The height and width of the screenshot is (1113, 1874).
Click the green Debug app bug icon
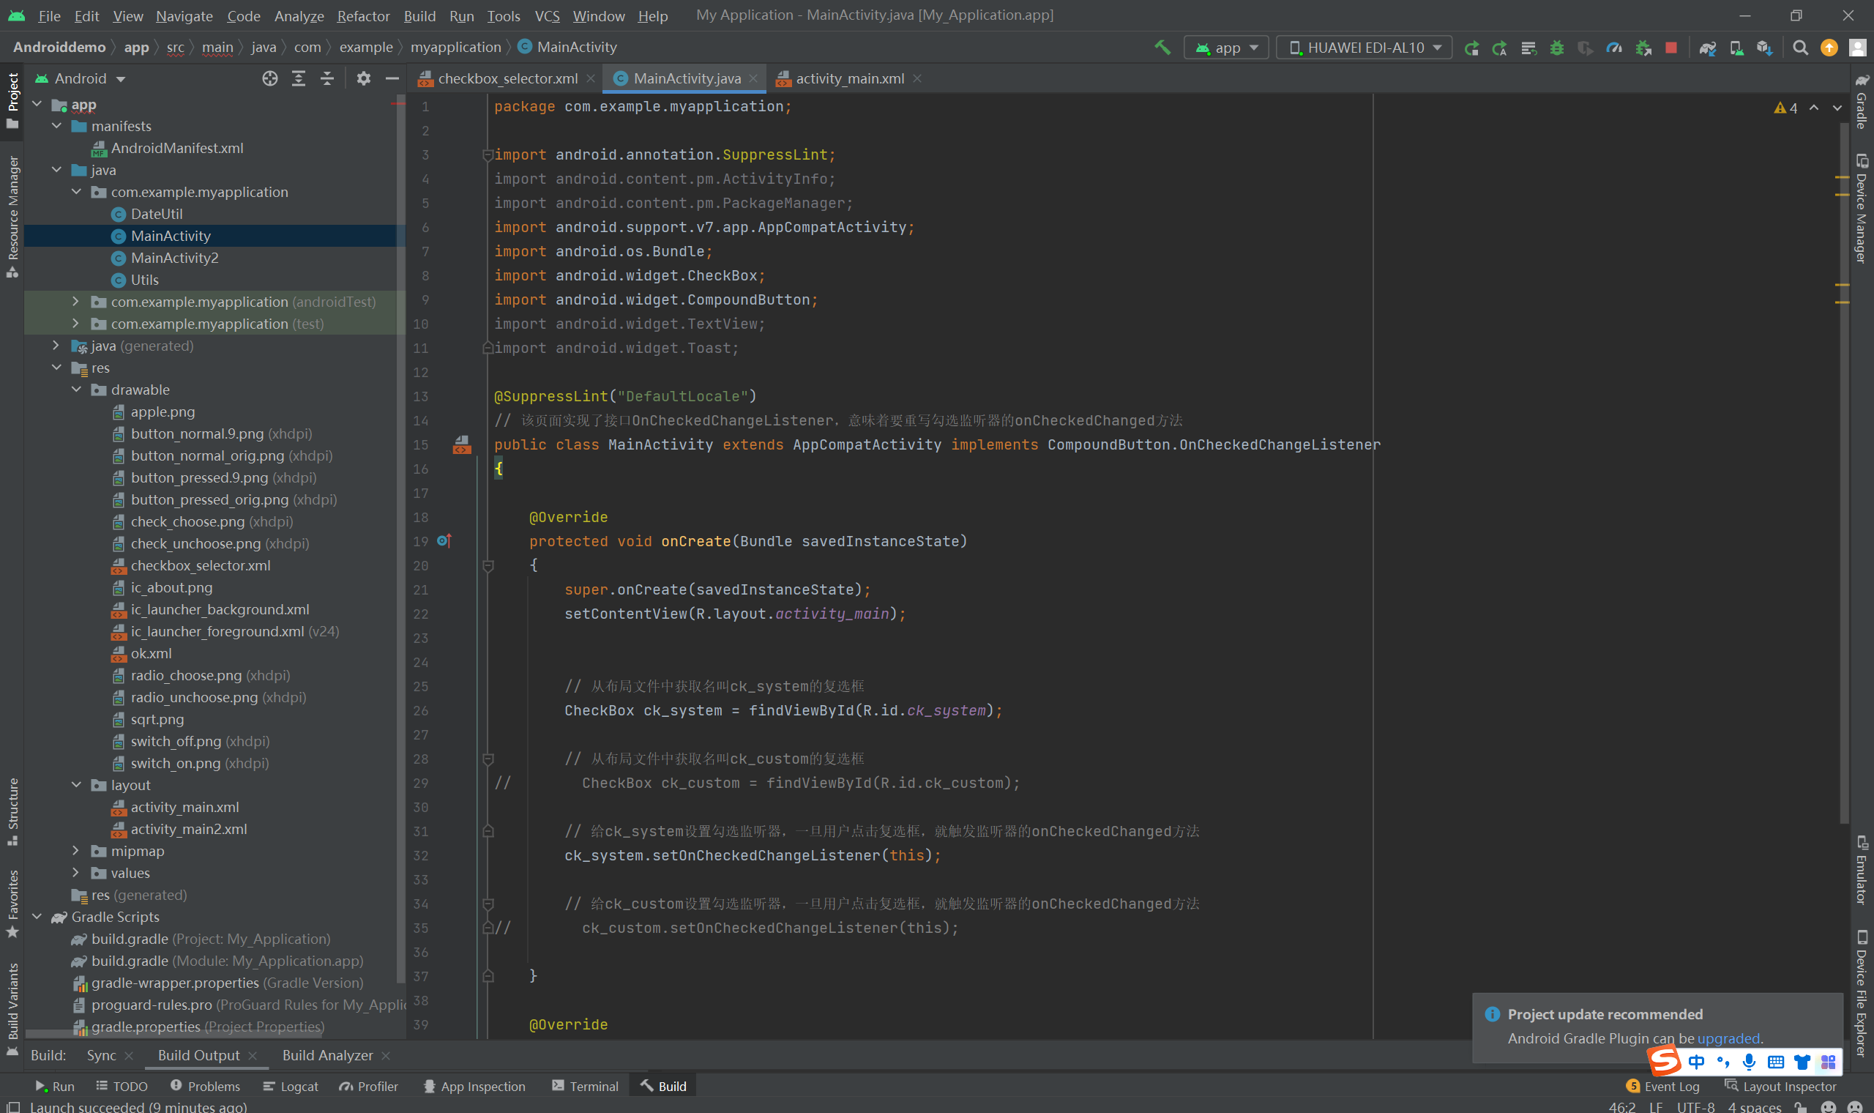point(1557,48)
